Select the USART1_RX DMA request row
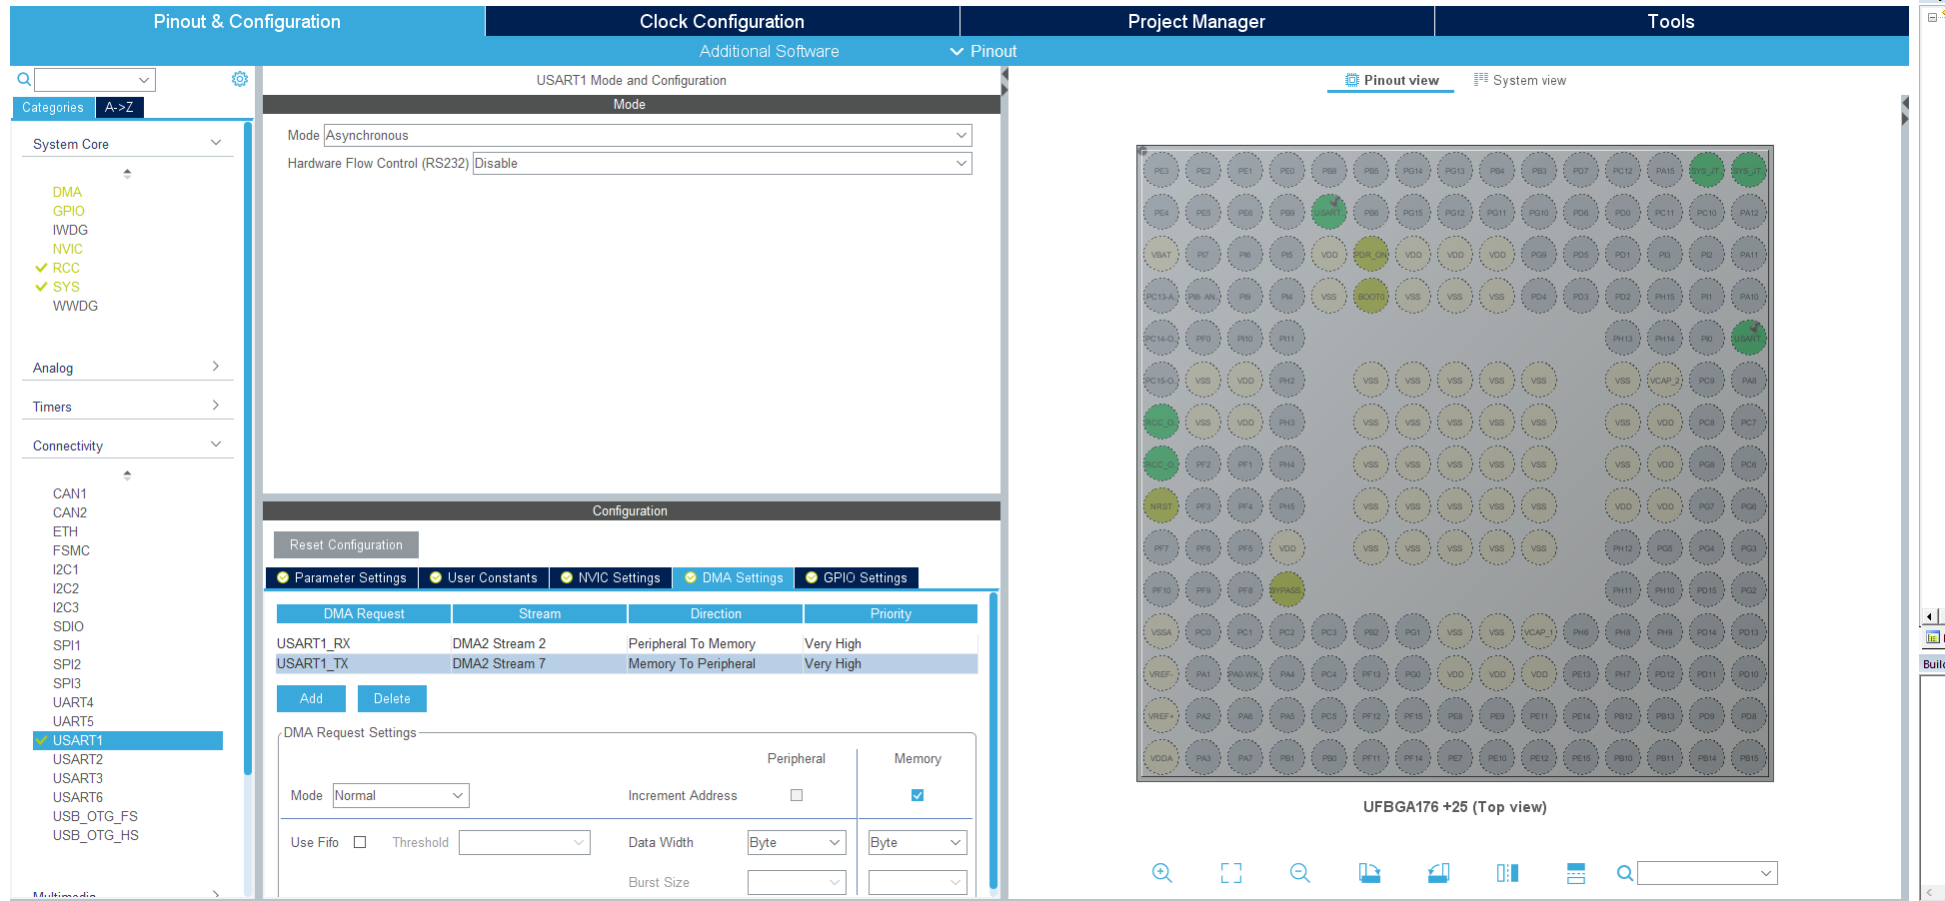The image size is (1945, 901). [627, 643]
